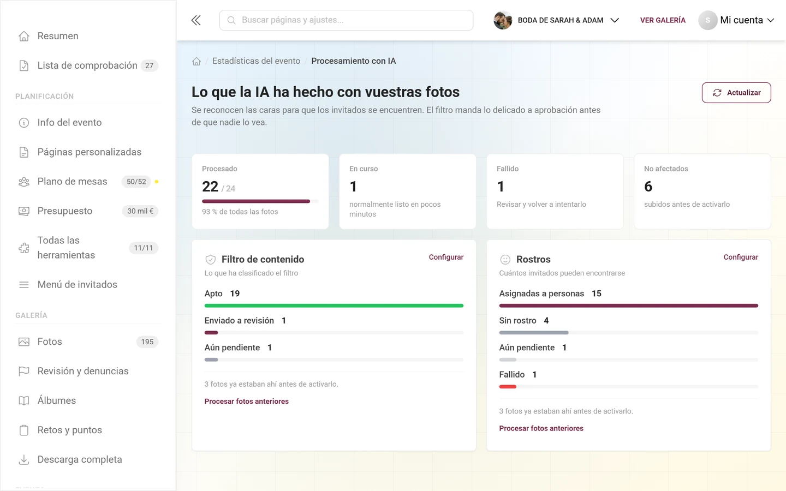The width and height of the screenshot is (786, 491).
Task: Click the Actualizar refresh button
Action: click(x=736, y=93)
